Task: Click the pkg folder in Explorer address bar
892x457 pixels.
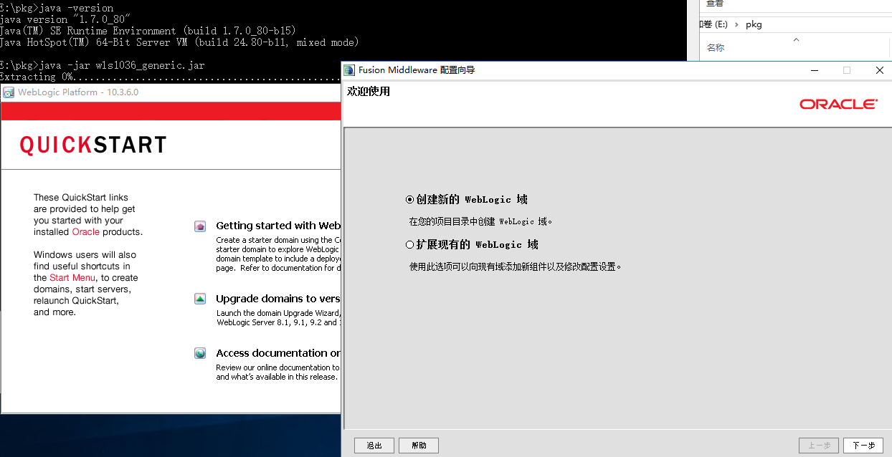Action: pyautogui.click(x=754, y=24)
